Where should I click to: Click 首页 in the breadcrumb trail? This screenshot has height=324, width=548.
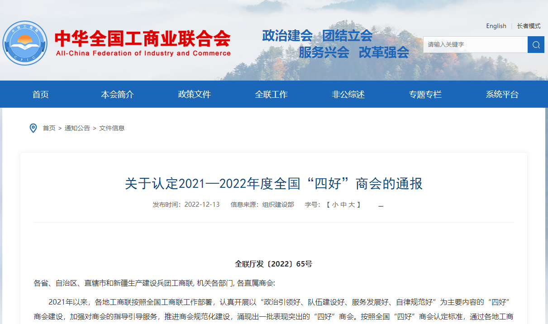pos(49,128)
